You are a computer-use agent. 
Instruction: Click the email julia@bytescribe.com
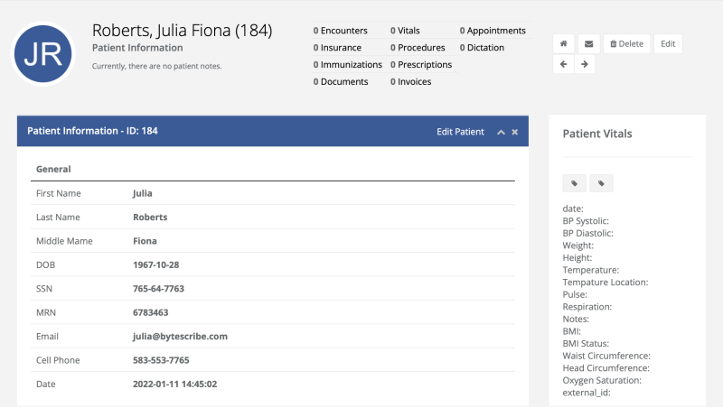pyautogui.click(x=180, y=336)
